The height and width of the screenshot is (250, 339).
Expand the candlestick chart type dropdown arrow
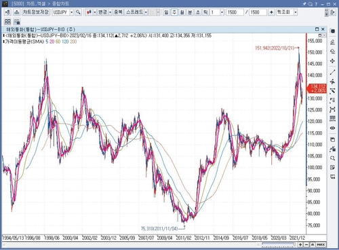point(95,12)
